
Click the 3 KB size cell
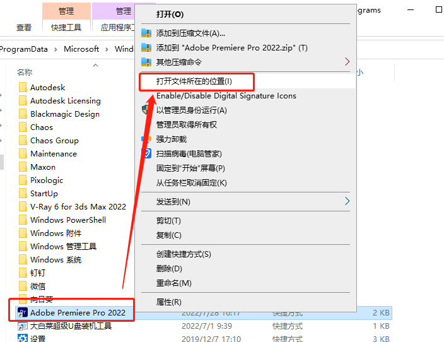(x=381, y=339)
